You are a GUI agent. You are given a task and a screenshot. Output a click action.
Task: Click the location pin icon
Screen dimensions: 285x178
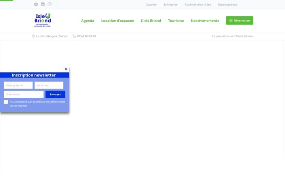tap(33, 36)
